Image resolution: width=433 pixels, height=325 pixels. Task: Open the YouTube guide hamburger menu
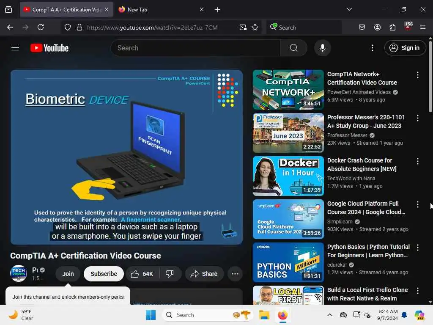click(15, 48)
